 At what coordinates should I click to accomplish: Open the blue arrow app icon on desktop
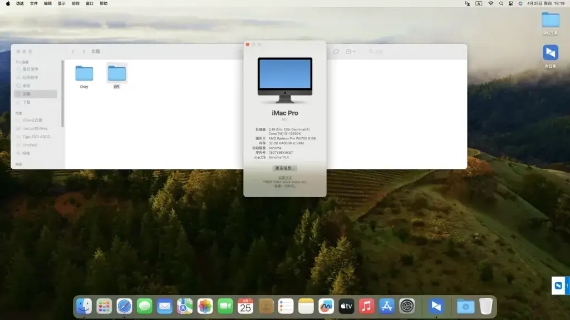point(551,53)
